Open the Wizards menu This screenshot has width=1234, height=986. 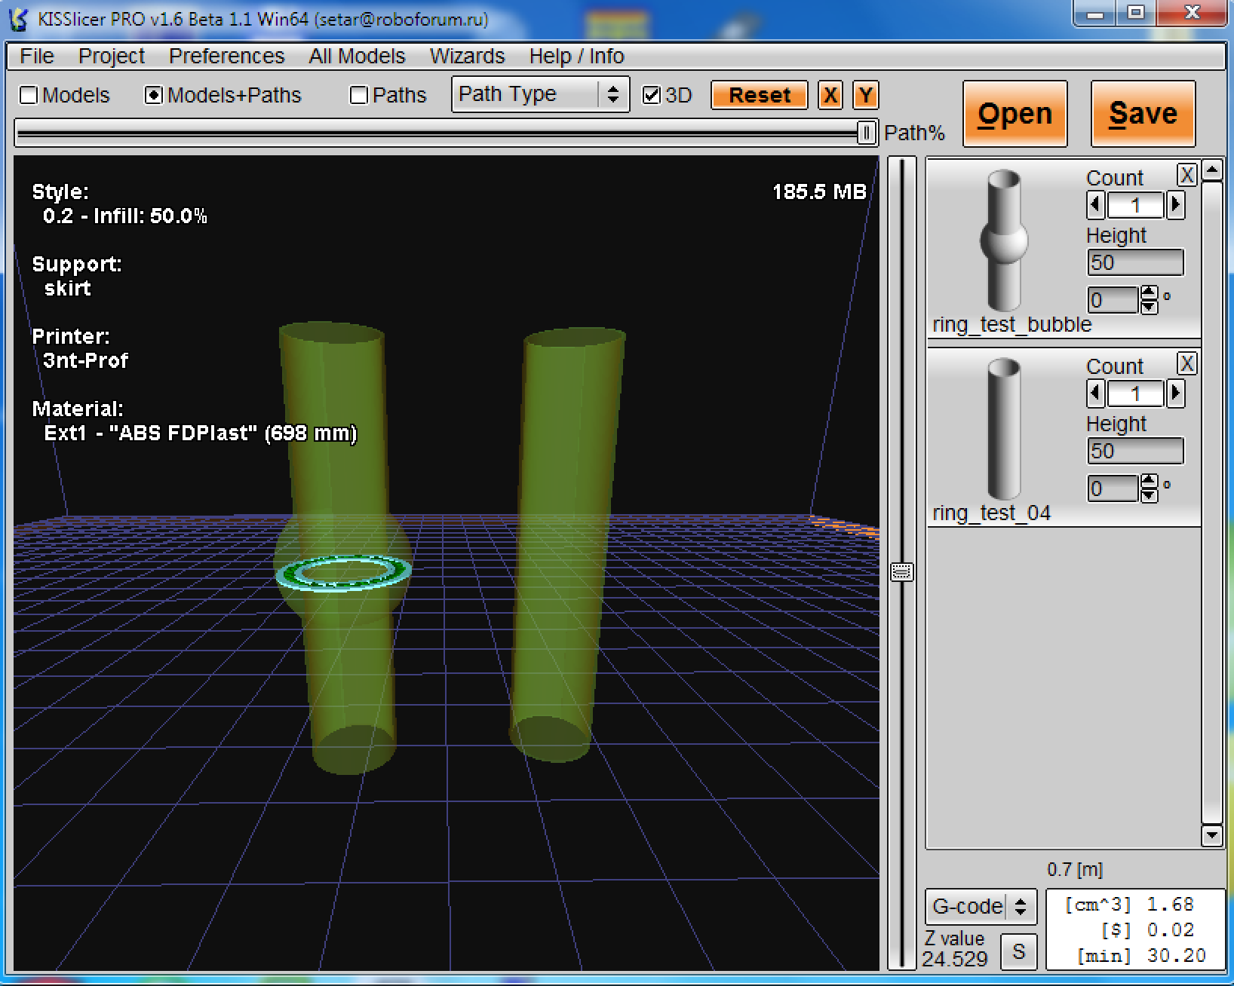(x=466, y=57)
